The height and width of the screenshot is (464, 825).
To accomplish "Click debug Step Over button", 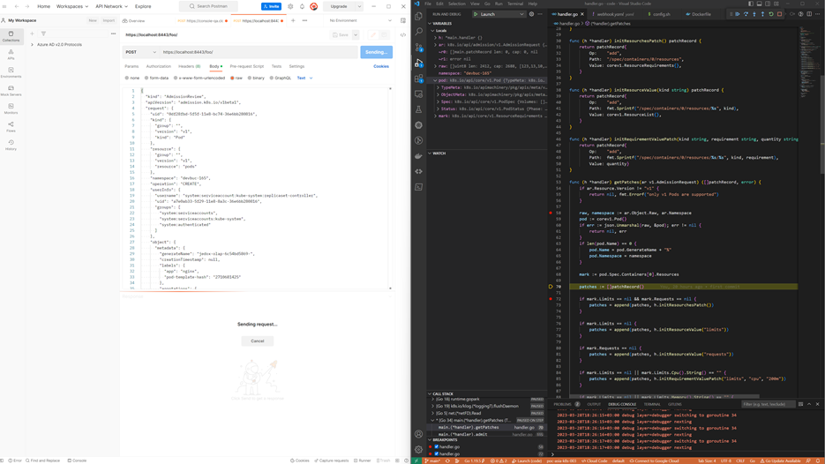I will pos(746,14).
